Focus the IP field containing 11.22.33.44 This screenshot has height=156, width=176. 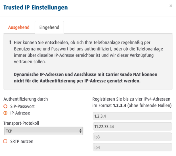click(132, 127)
